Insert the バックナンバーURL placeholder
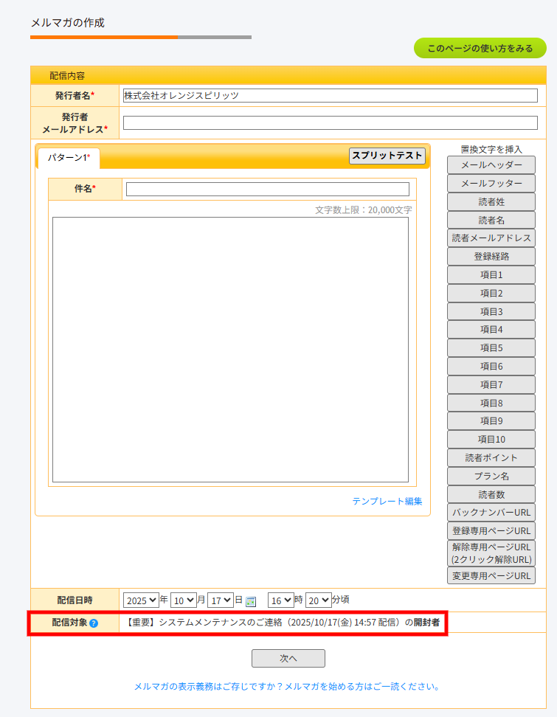 491,512
